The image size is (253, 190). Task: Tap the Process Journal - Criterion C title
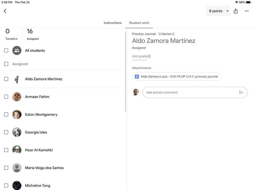pos(153,34)
